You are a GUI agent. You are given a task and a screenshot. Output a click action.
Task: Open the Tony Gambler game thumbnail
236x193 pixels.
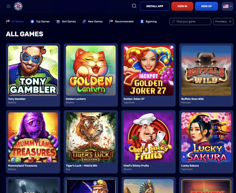(33, 70)
